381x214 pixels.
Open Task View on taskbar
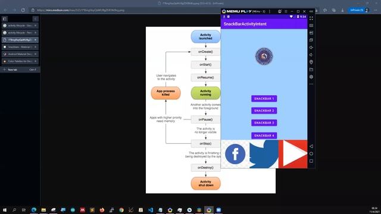pyautogui.click(x=24, y=210)
